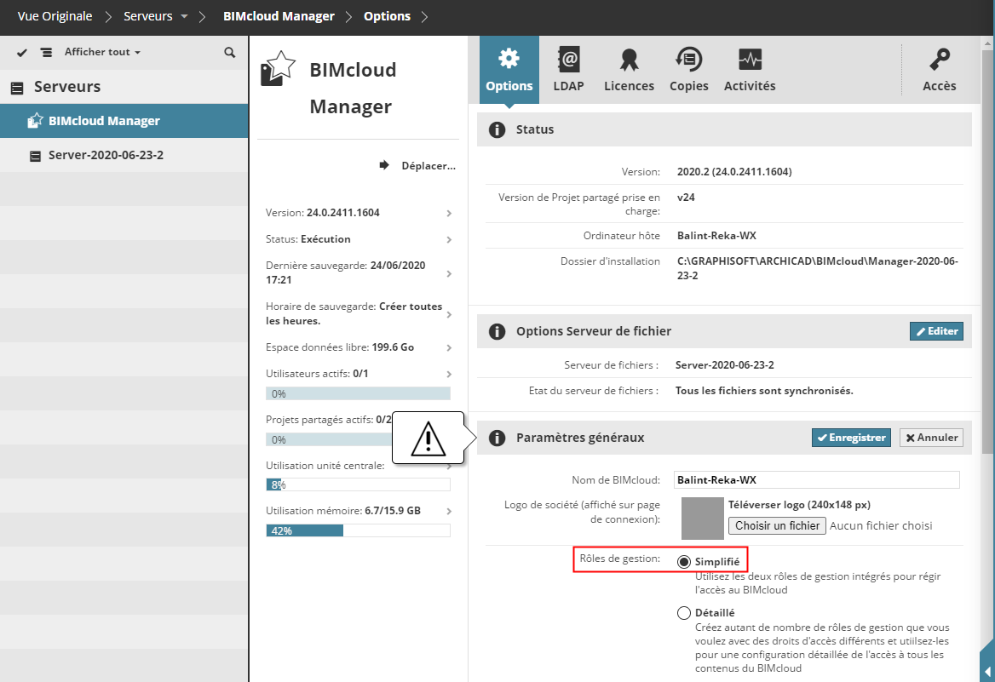Expand the Espace données libre row chevron
The image size is (995, 682).
coord(449,347)
